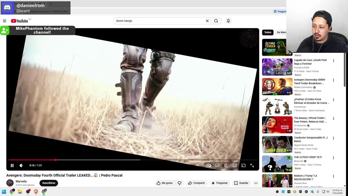Viewport: 348px width, 196px height.
Task: Open Brave browser from taskbar
Action: [36, 192]
